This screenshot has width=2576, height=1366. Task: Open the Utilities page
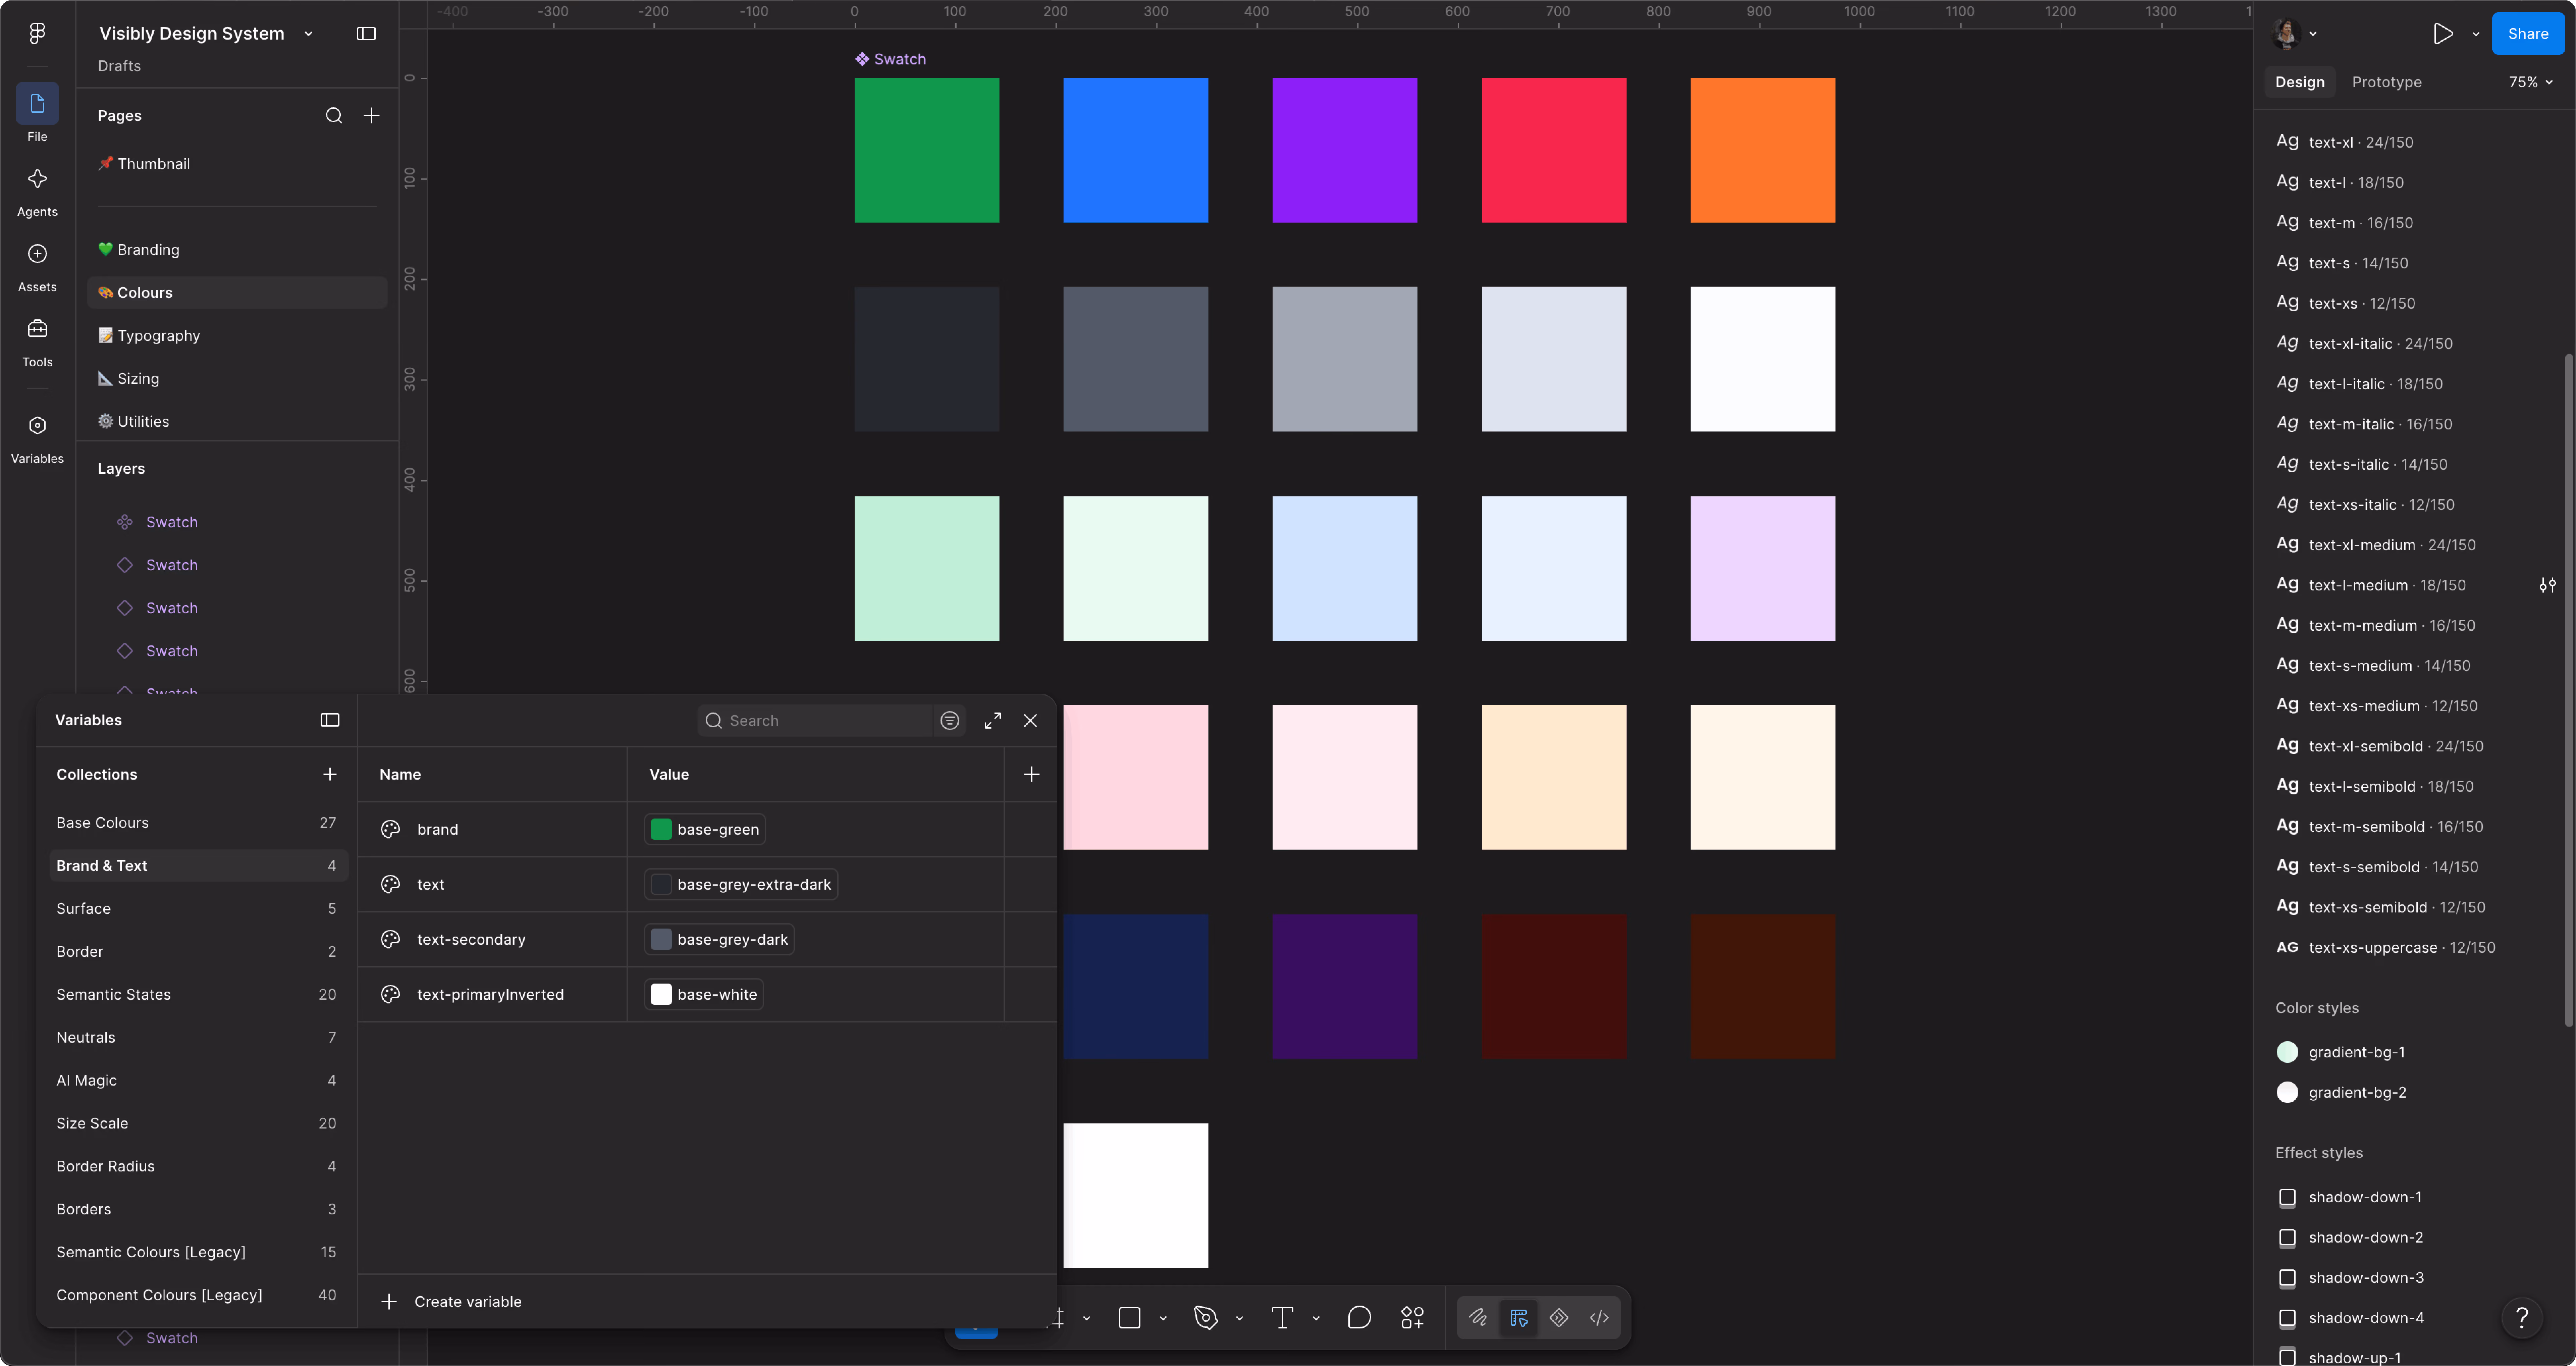(237, 422)
